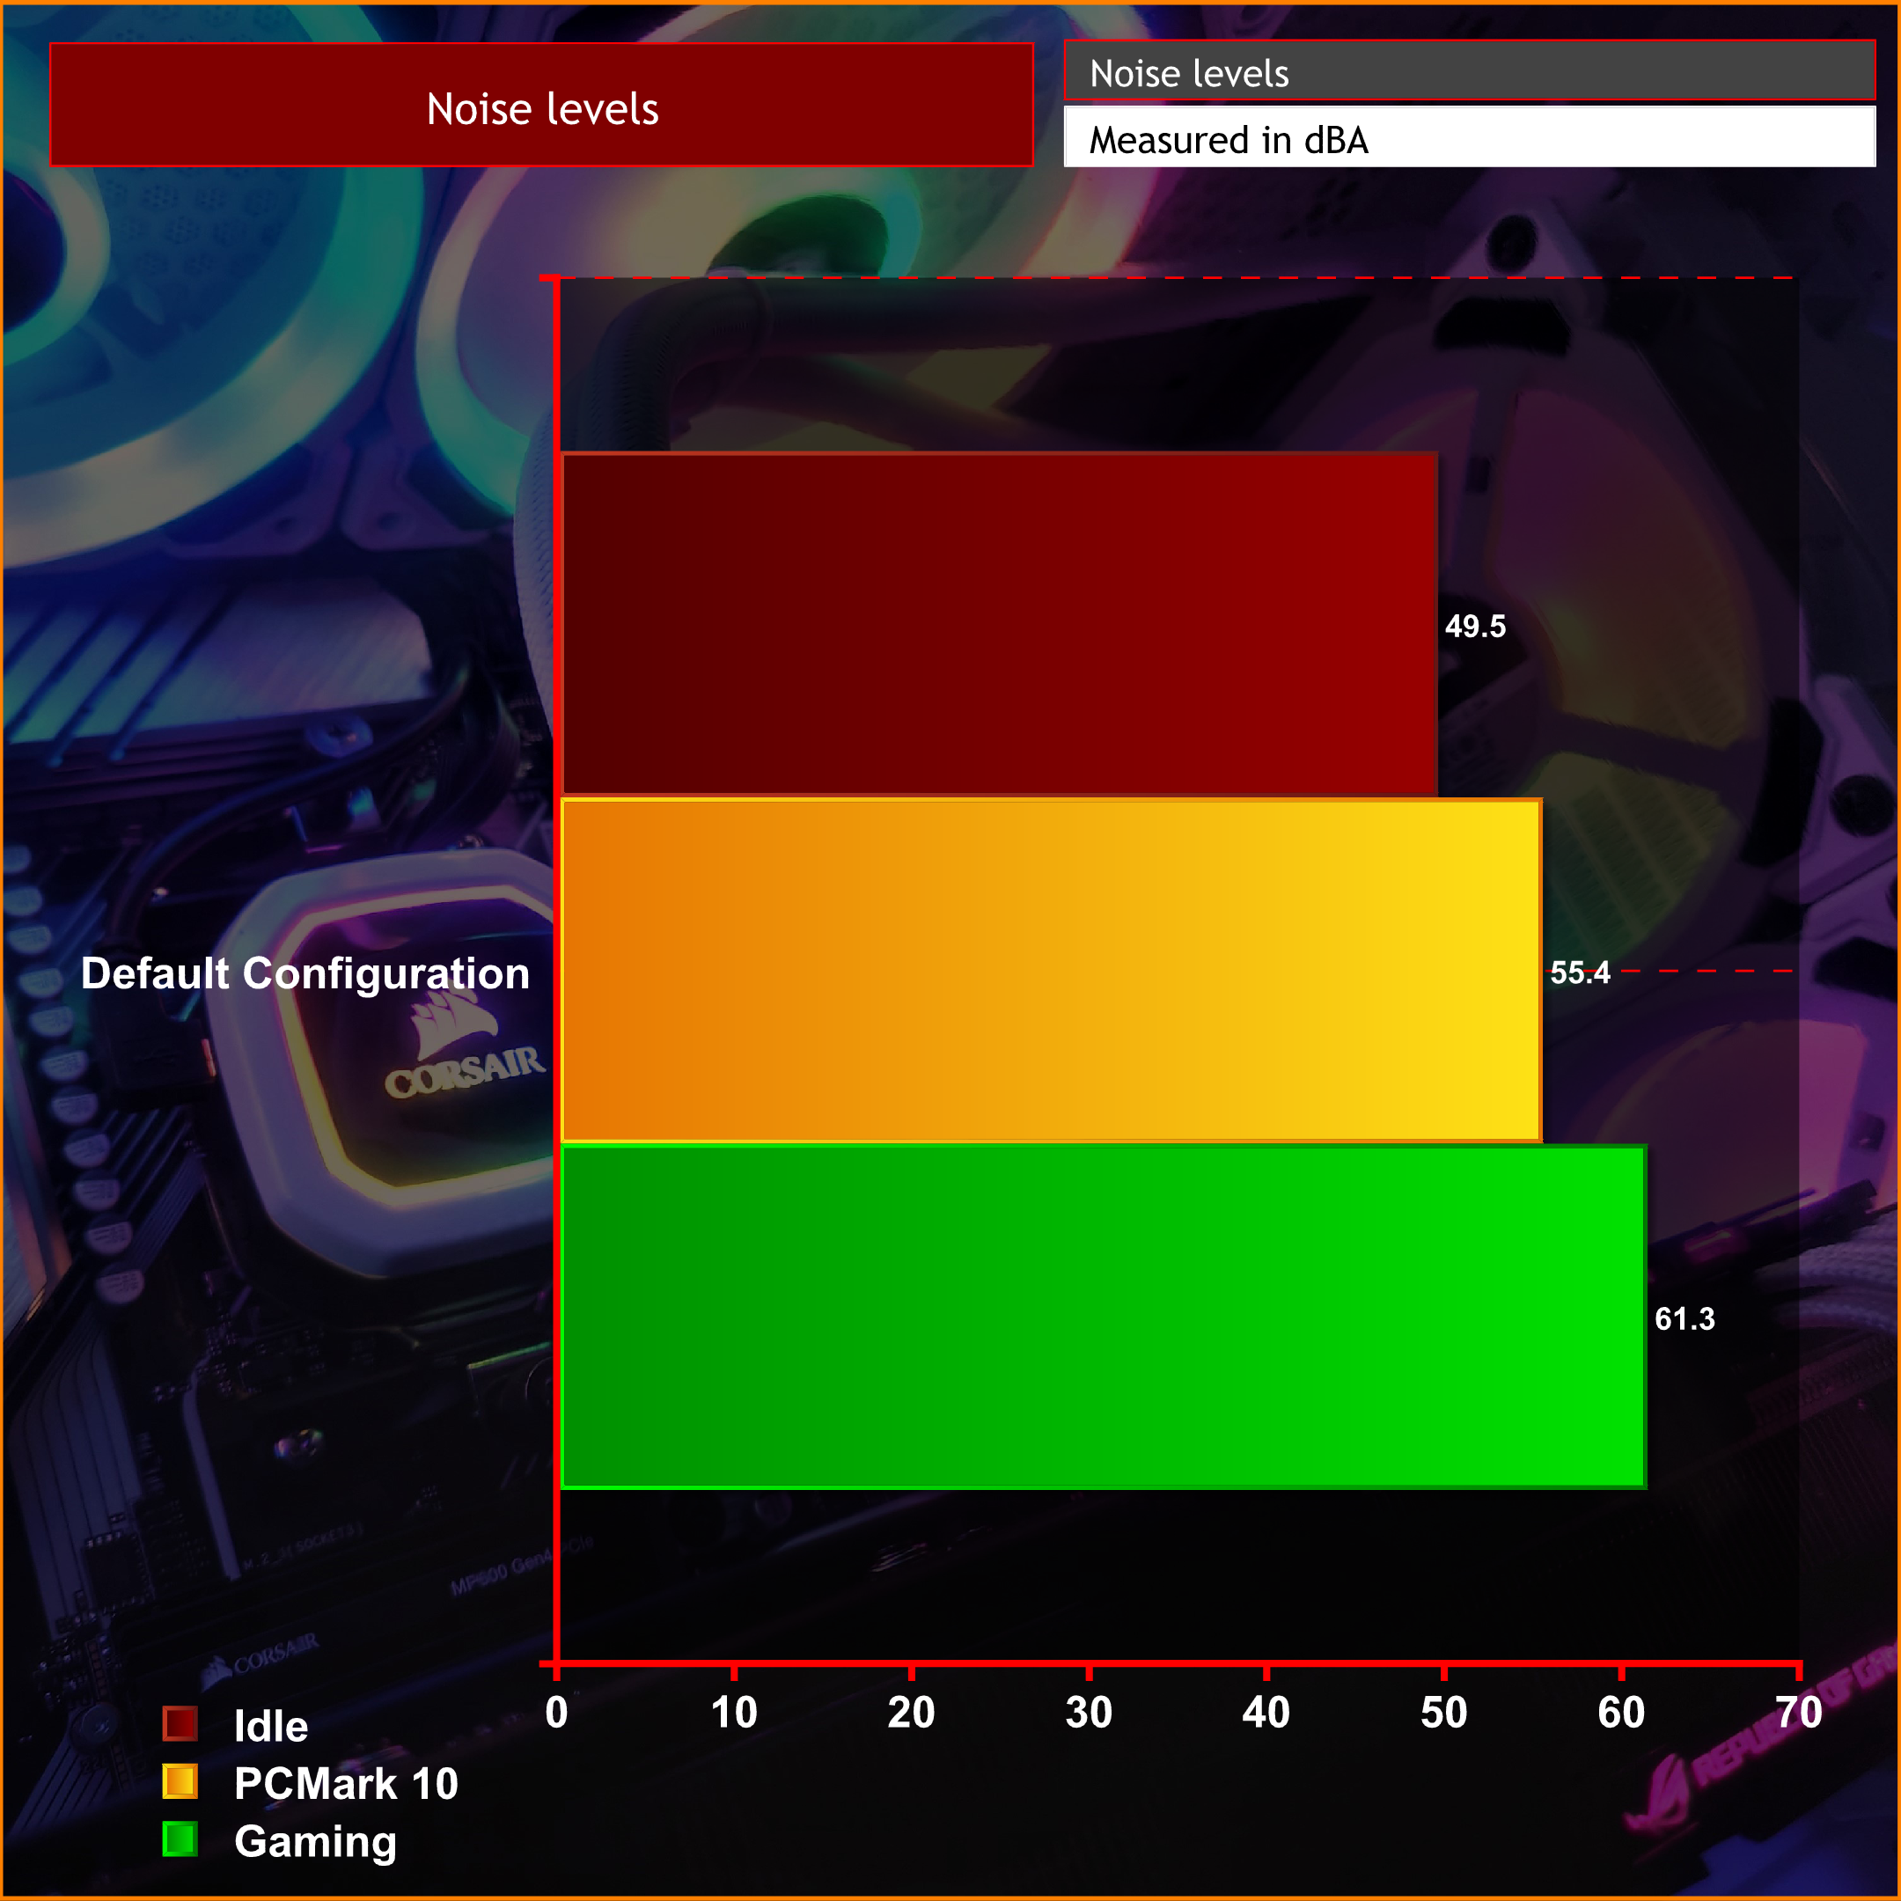Screen dimensions: 1901x1901
Task: Click the 0 tick label on axis
Action: point(556,1713)
